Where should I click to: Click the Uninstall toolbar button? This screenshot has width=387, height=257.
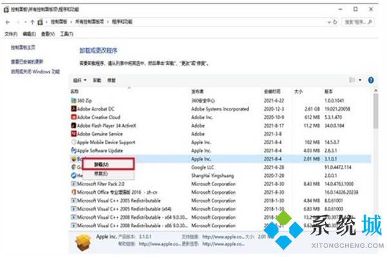pos(97,81)
